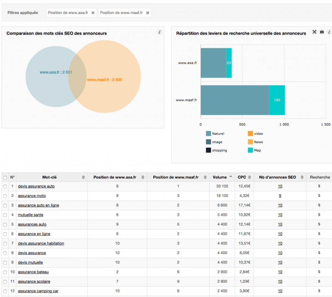Open info icon of SEO keywords comparison panel
The image size is (332, 297).
[x=160, y=32]
